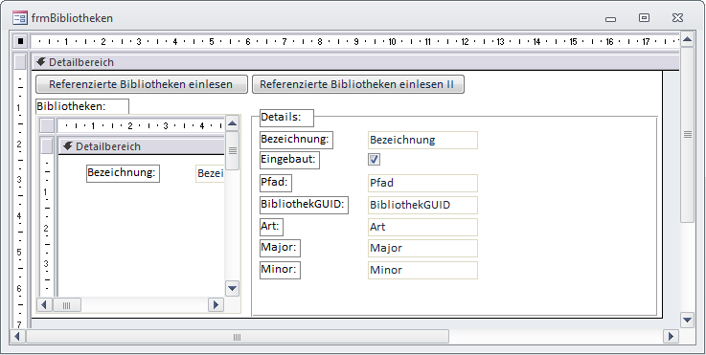The height and width of the screenshot is (355, 706).
Task: Click the outer Detailbereich section bar
Action: coord(355,61)
